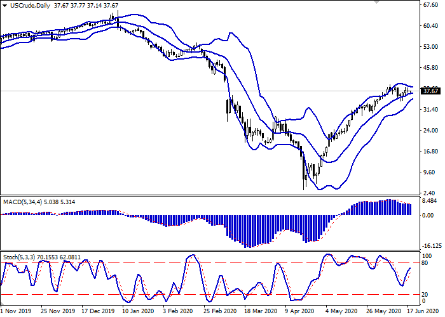Click the 9 Apr 2020 date label
The width and height of the screenshot is (445, 317).
298,311
